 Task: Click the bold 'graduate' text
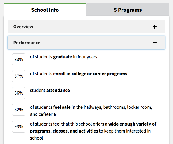(63, 57)
